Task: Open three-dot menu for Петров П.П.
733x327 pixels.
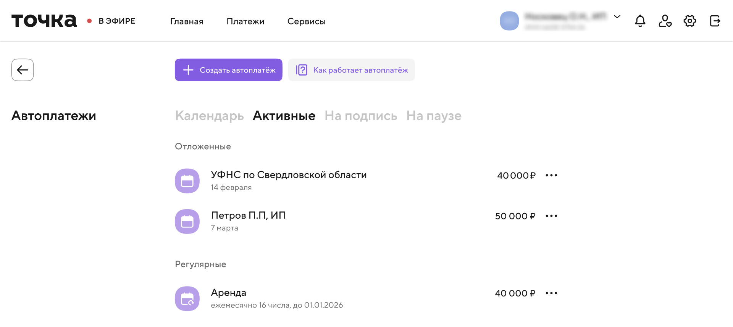Action: [551, 216]
